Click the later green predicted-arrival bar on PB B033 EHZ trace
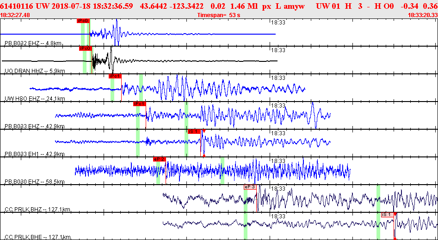Screen dimensions: 438x240 186,115
